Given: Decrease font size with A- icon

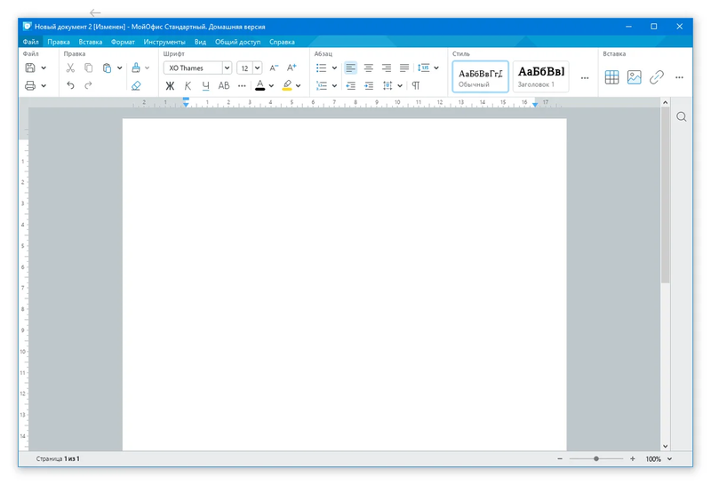Looking at the screenshot, I should click(x=274, y=68).
